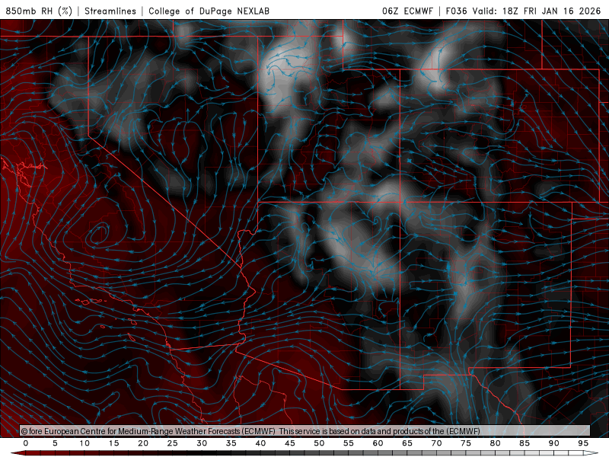
Task: Click the "College of DuPage NEXLAB" text
Action: click(x=209, y=11)
